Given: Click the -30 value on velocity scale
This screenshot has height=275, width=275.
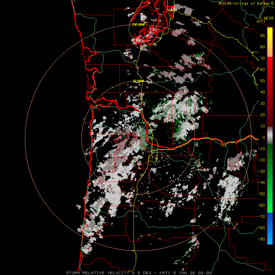Looking at the screenshot, I should point(261,171).
